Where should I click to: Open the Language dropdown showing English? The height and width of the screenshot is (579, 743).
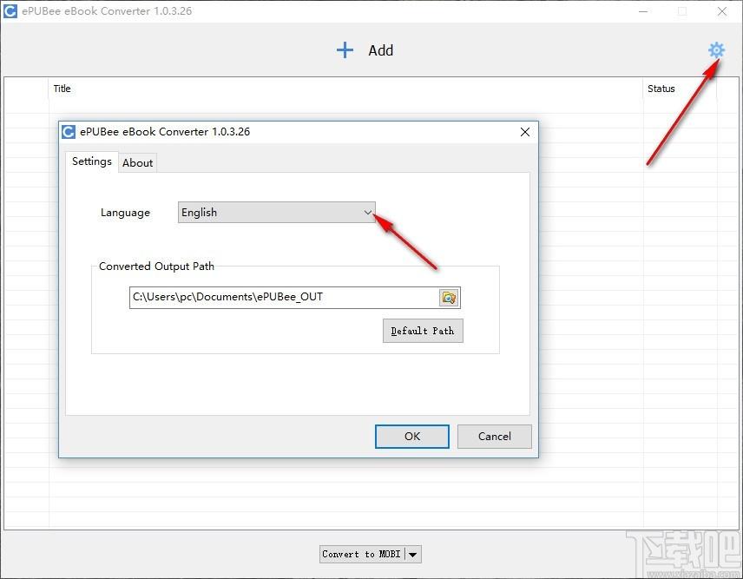(x=277, y=213)
